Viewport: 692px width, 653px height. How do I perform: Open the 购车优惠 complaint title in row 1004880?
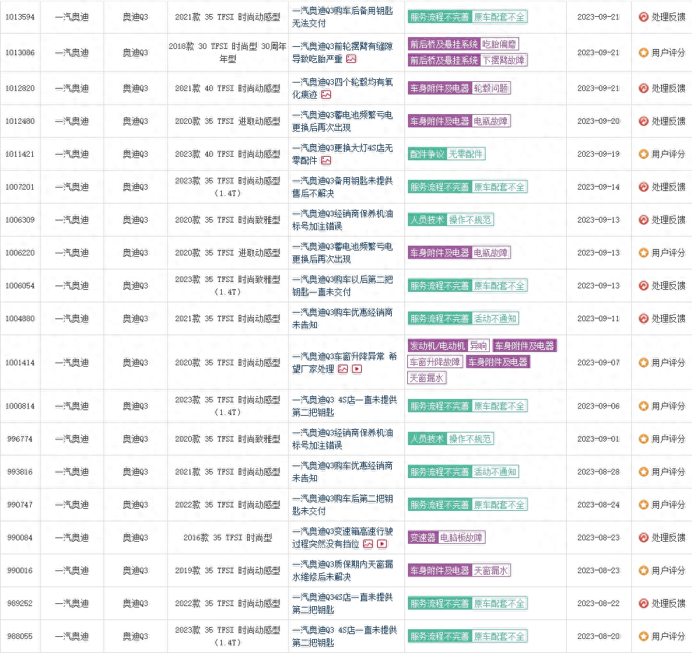[342, 318]
